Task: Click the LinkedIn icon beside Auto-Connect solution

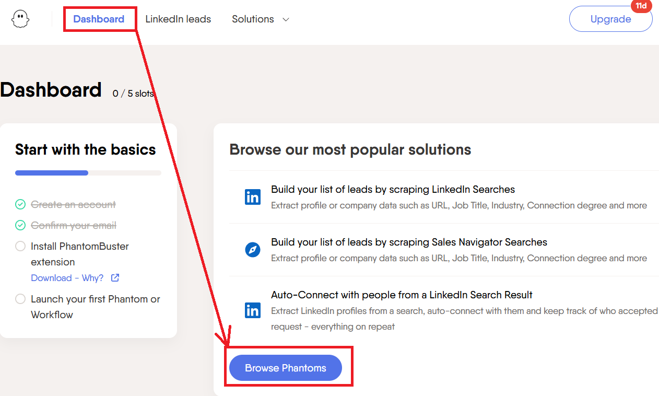Action: (253, 310)
